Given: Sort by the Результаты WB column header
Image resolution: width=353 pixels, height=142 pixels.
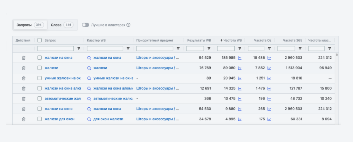Looking at the screenshot, I should (199, 40).
